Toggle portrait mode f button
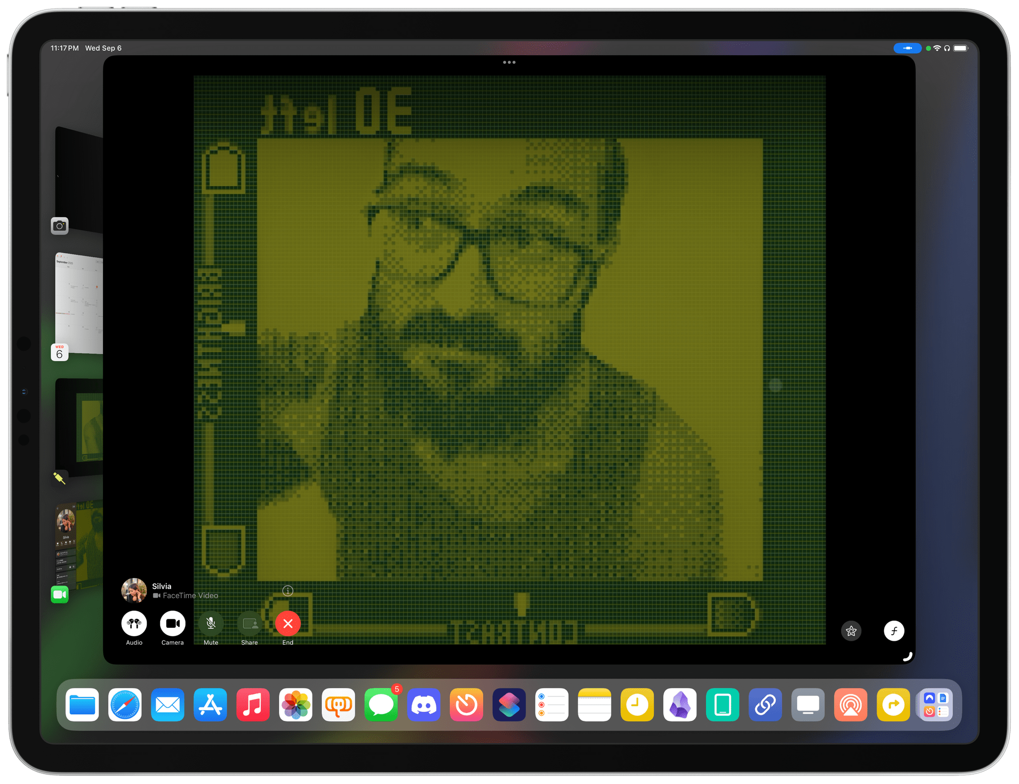This screenshot has width=1019, height=784. [x=894, y=631]
